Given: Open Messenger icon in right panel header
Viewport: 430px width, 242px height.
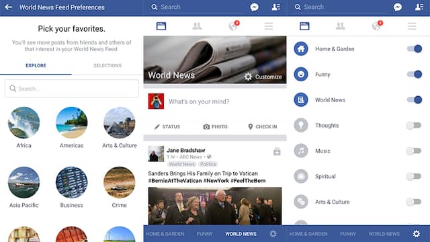Looking at the screenshot, I should pos(398,7).
